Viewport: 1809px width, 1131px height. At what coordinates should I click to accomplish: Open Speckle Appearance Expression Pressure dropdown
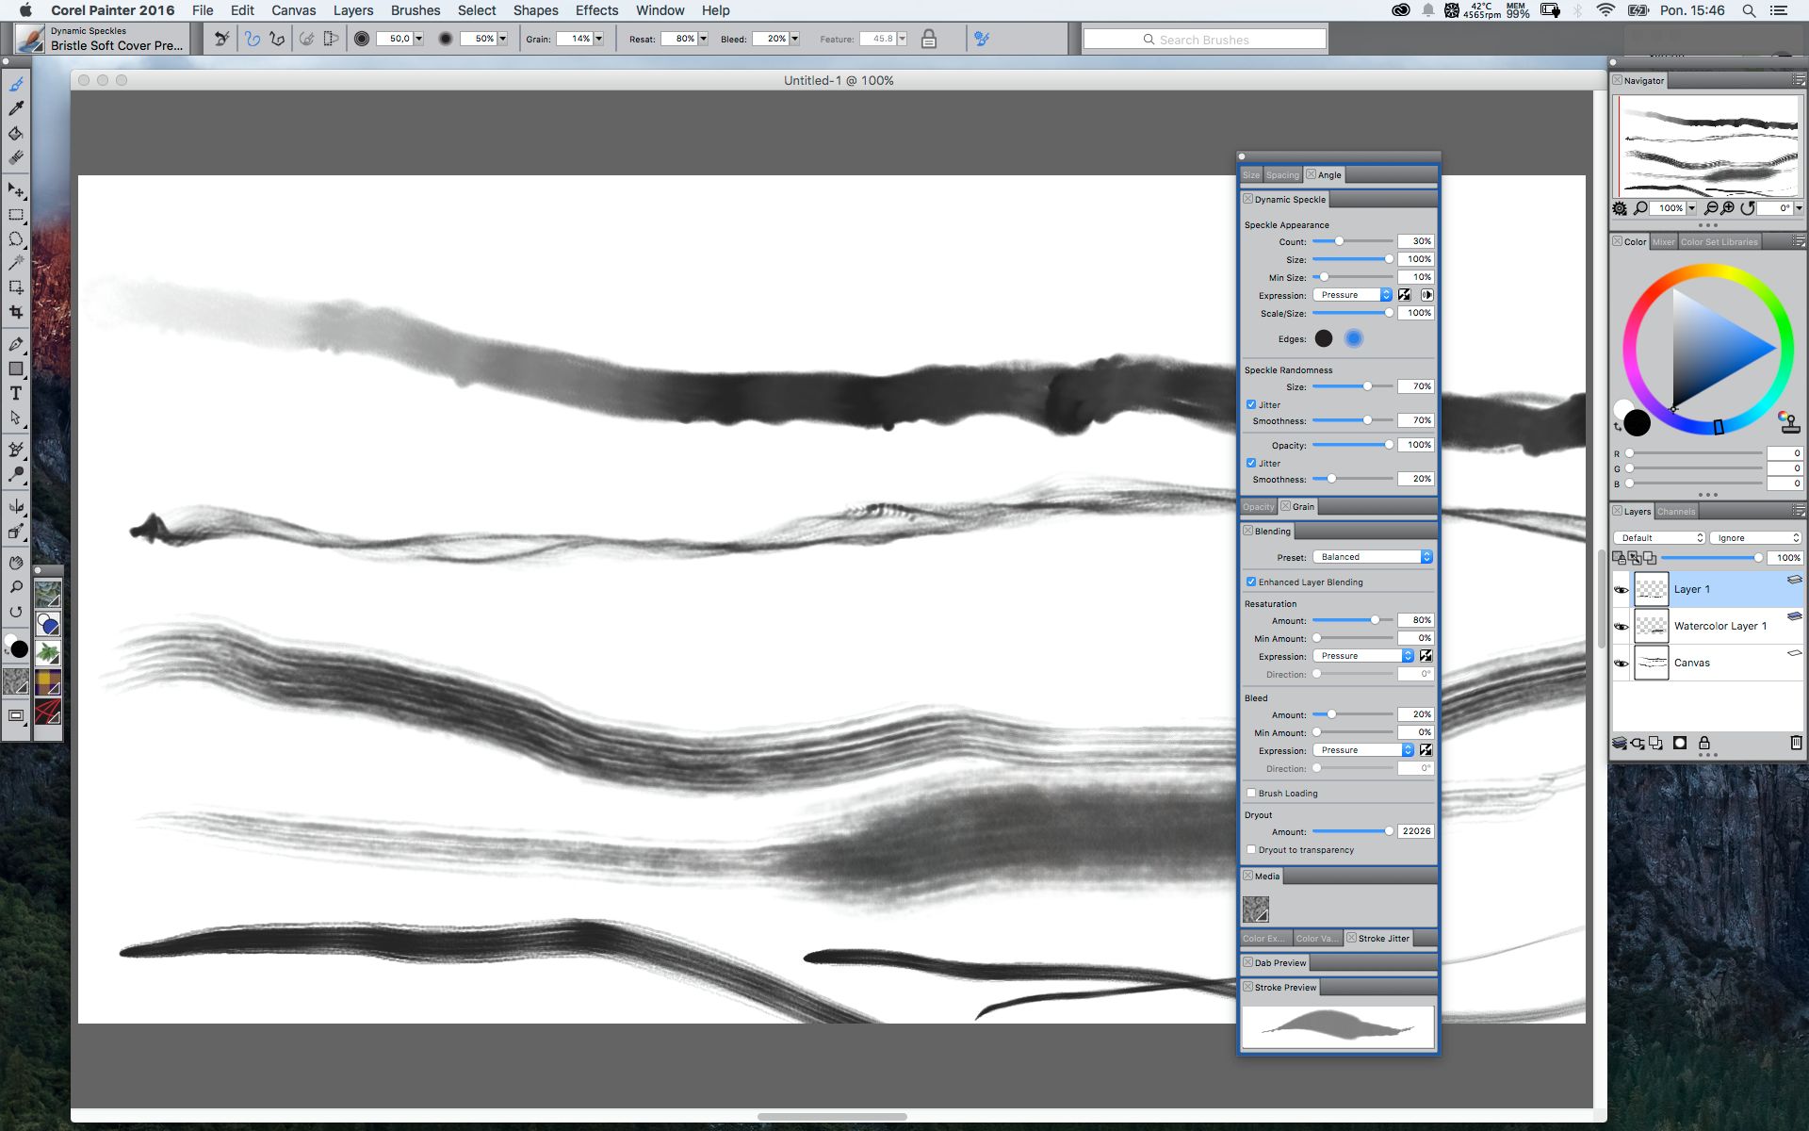(1352, 295)
